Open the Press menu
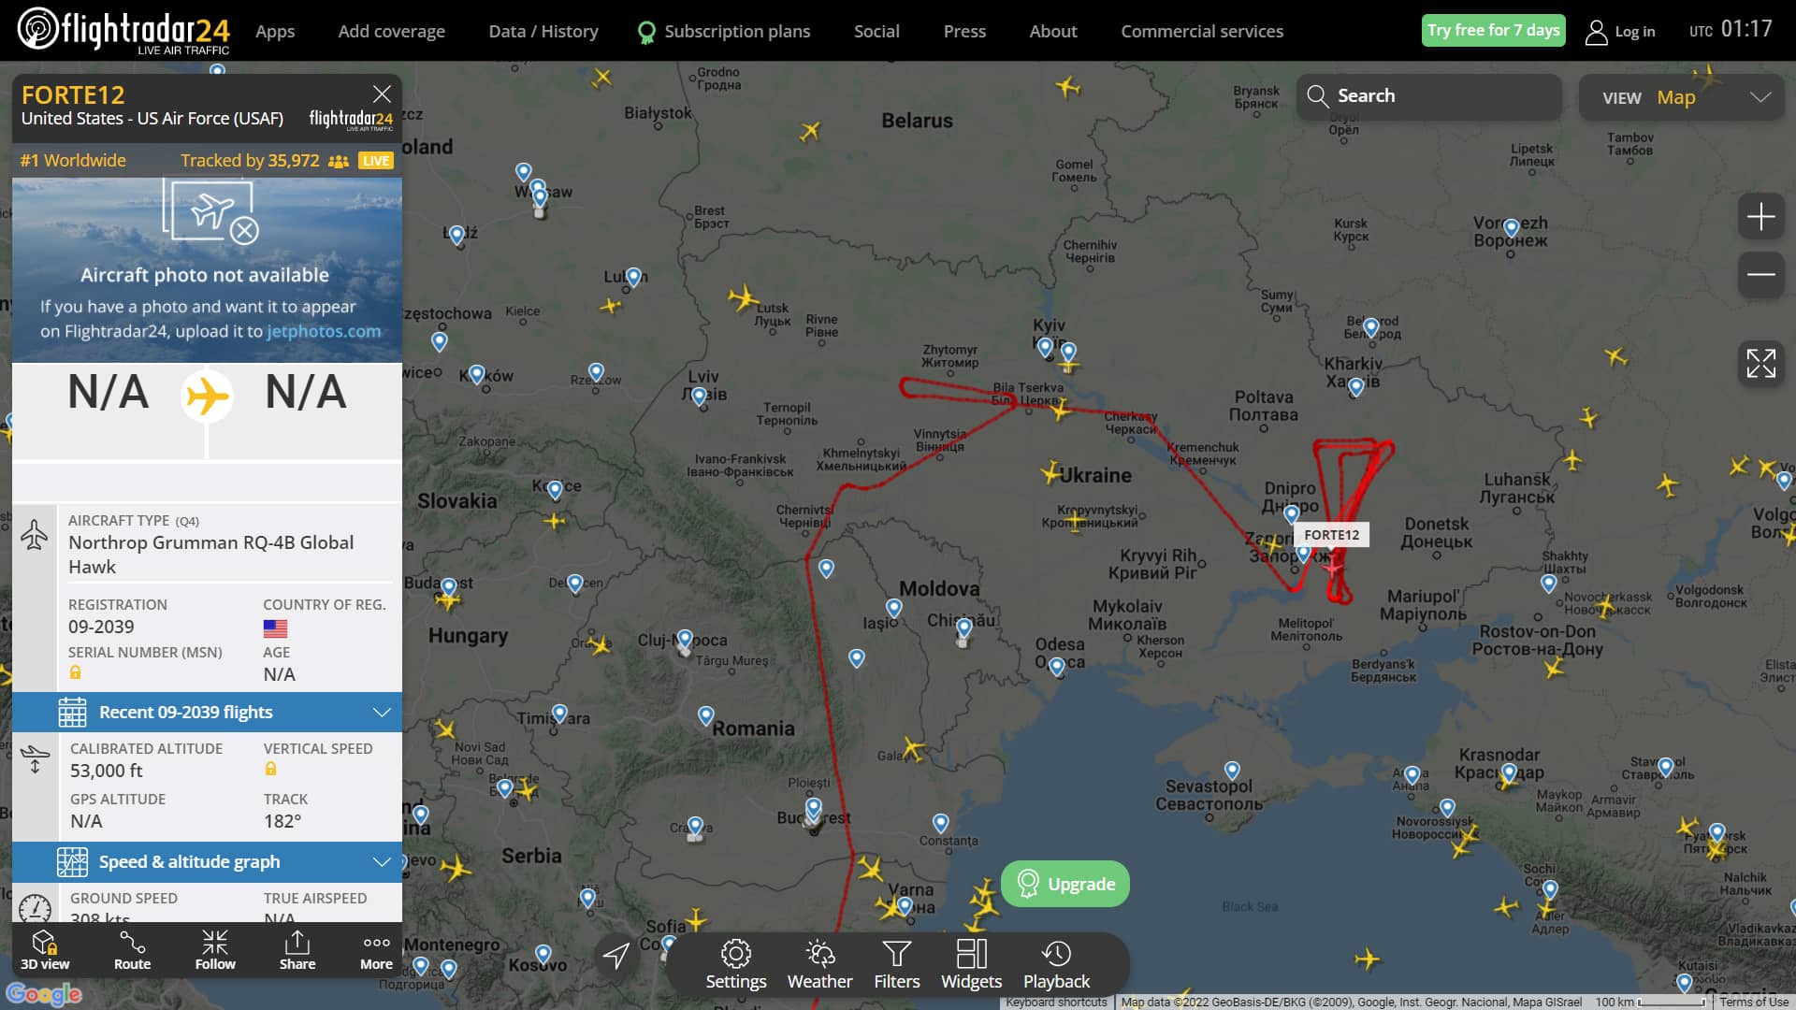 point(964,31)
